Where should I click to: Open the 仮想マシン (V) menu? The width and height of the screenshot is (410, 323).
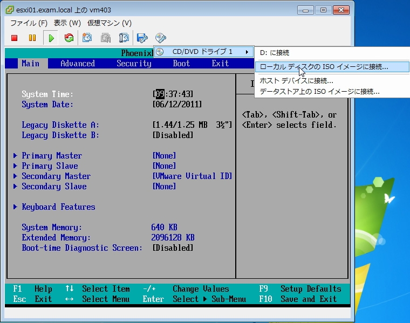[x=110, y=23]
